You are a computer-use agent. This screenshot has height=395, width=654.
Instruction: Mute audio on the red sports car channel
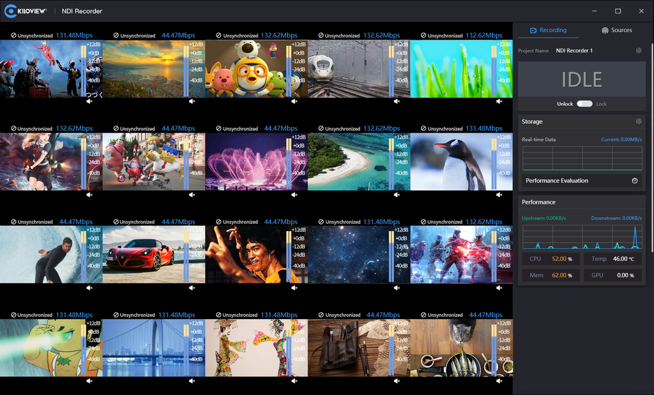tap(192, 287)
